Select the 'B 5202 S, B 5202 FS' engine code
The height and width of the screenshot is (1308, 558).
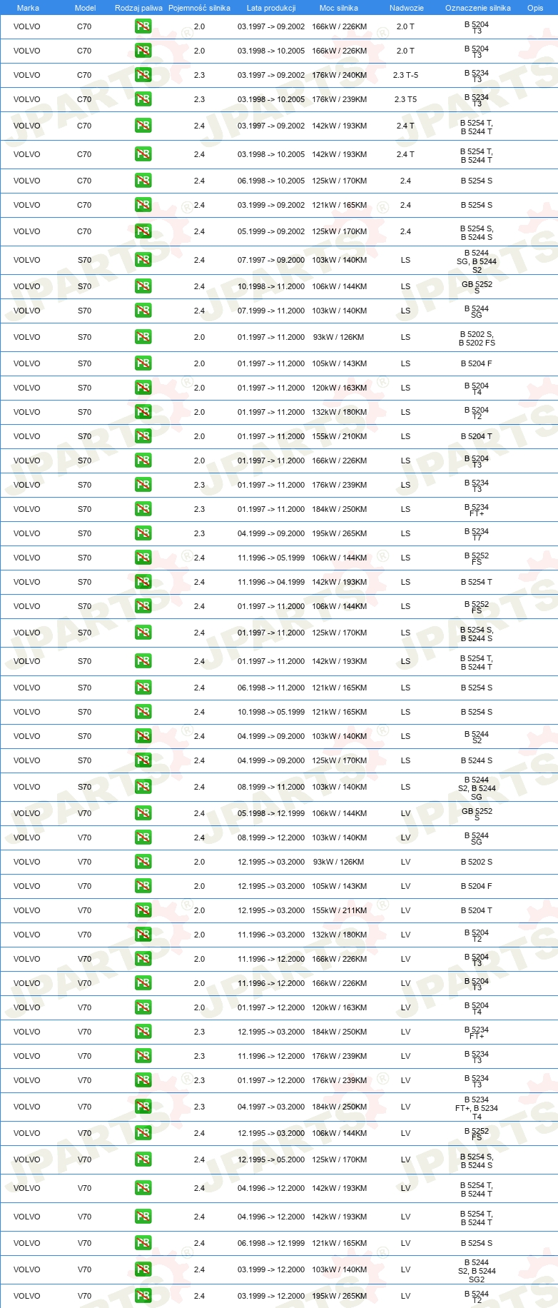coord(477,338)
